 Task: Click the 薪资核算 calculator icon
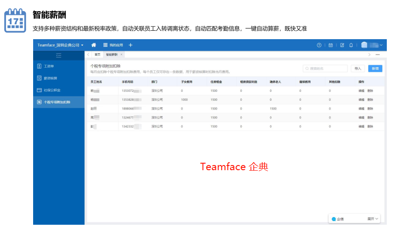39,78
